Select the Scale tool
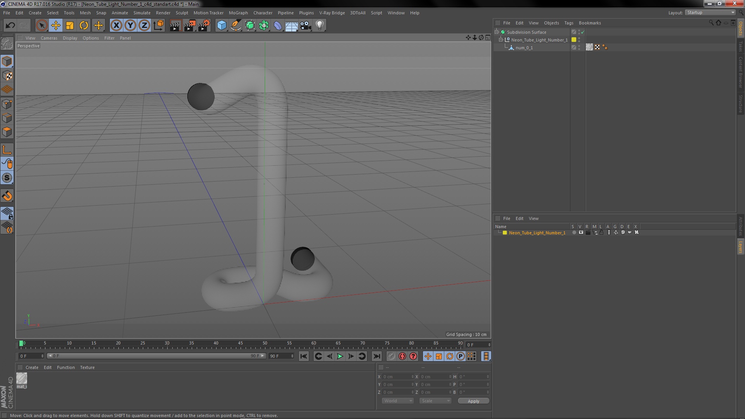This screenshot has height=419, width=745. [70, 26]
